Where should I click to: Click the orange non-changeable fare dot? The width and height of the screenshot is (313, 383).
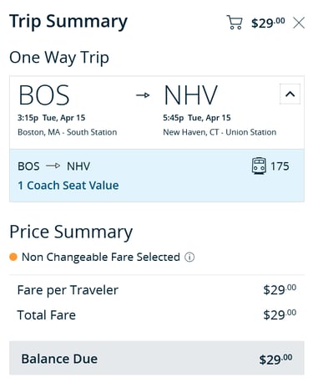(x=13, y=257)
